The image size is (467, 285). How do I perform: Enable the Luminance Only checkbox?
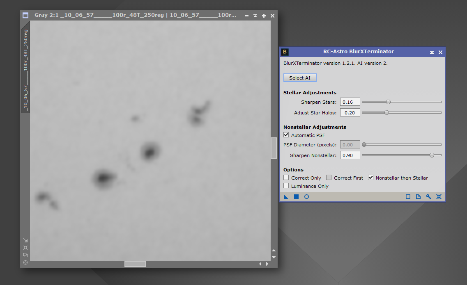(286, 186)
